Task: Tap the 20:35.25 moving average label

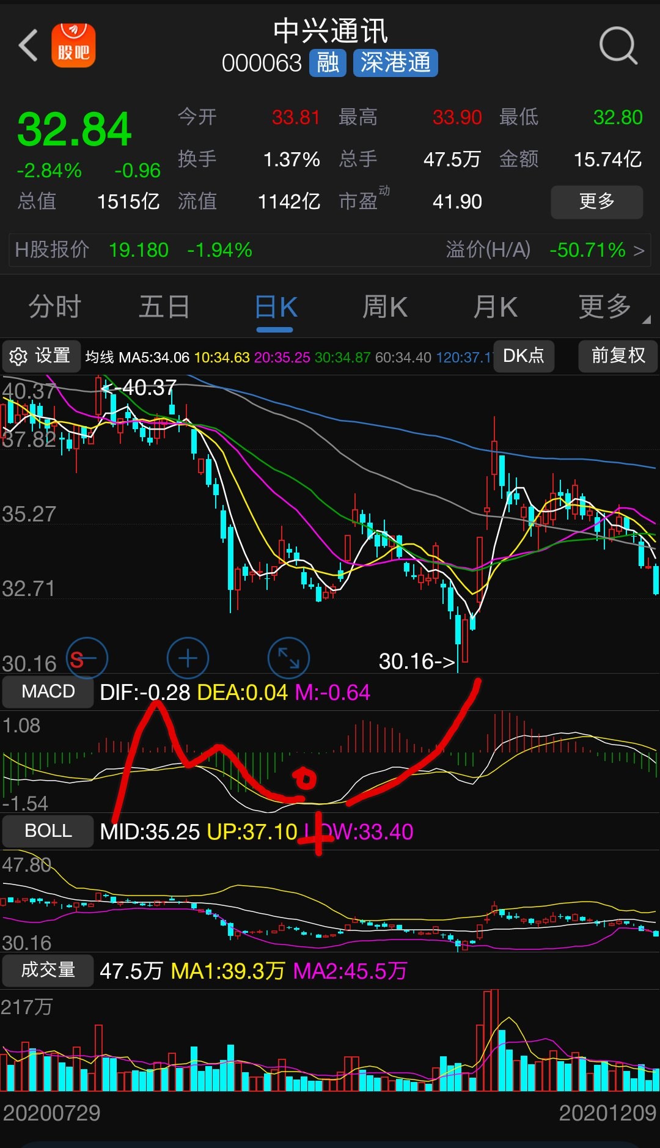Action: coord(282,358)
